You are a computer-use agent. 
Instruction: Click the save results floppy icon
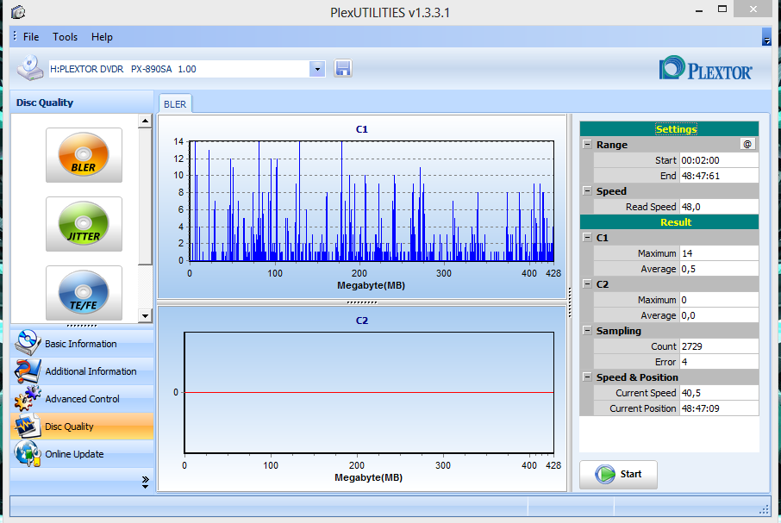click(343, 69)
